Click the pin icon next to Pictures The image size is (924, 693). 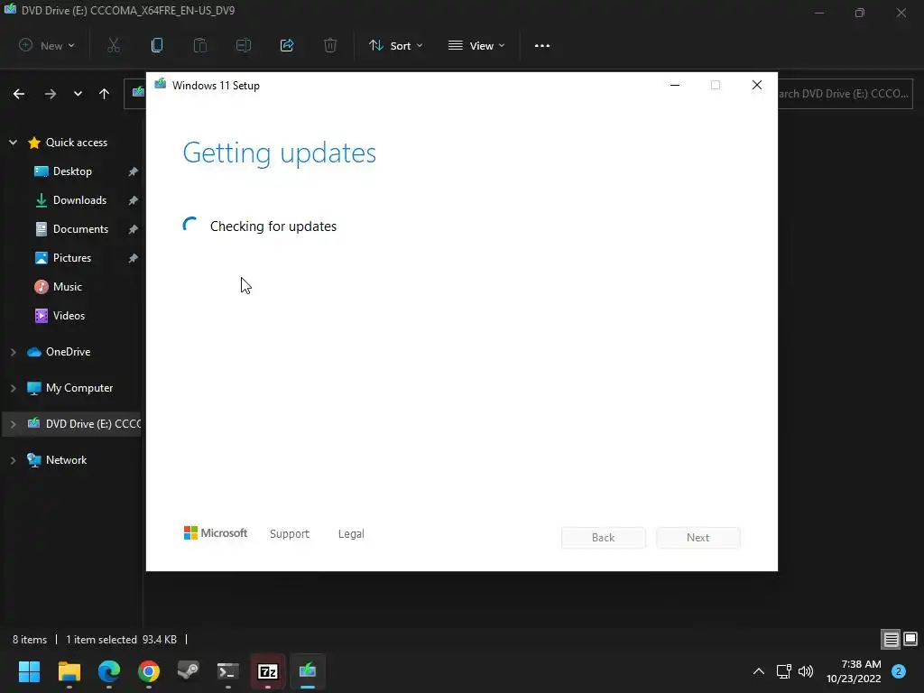134,258
